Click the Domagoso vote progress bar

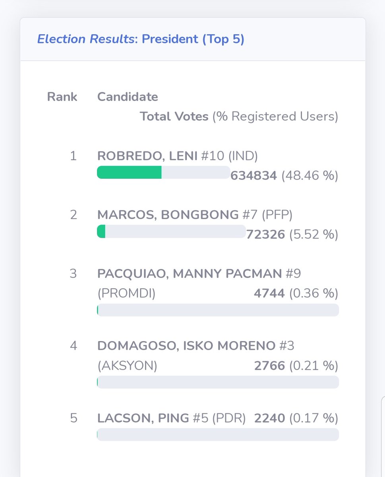click(x=218, y=382)
